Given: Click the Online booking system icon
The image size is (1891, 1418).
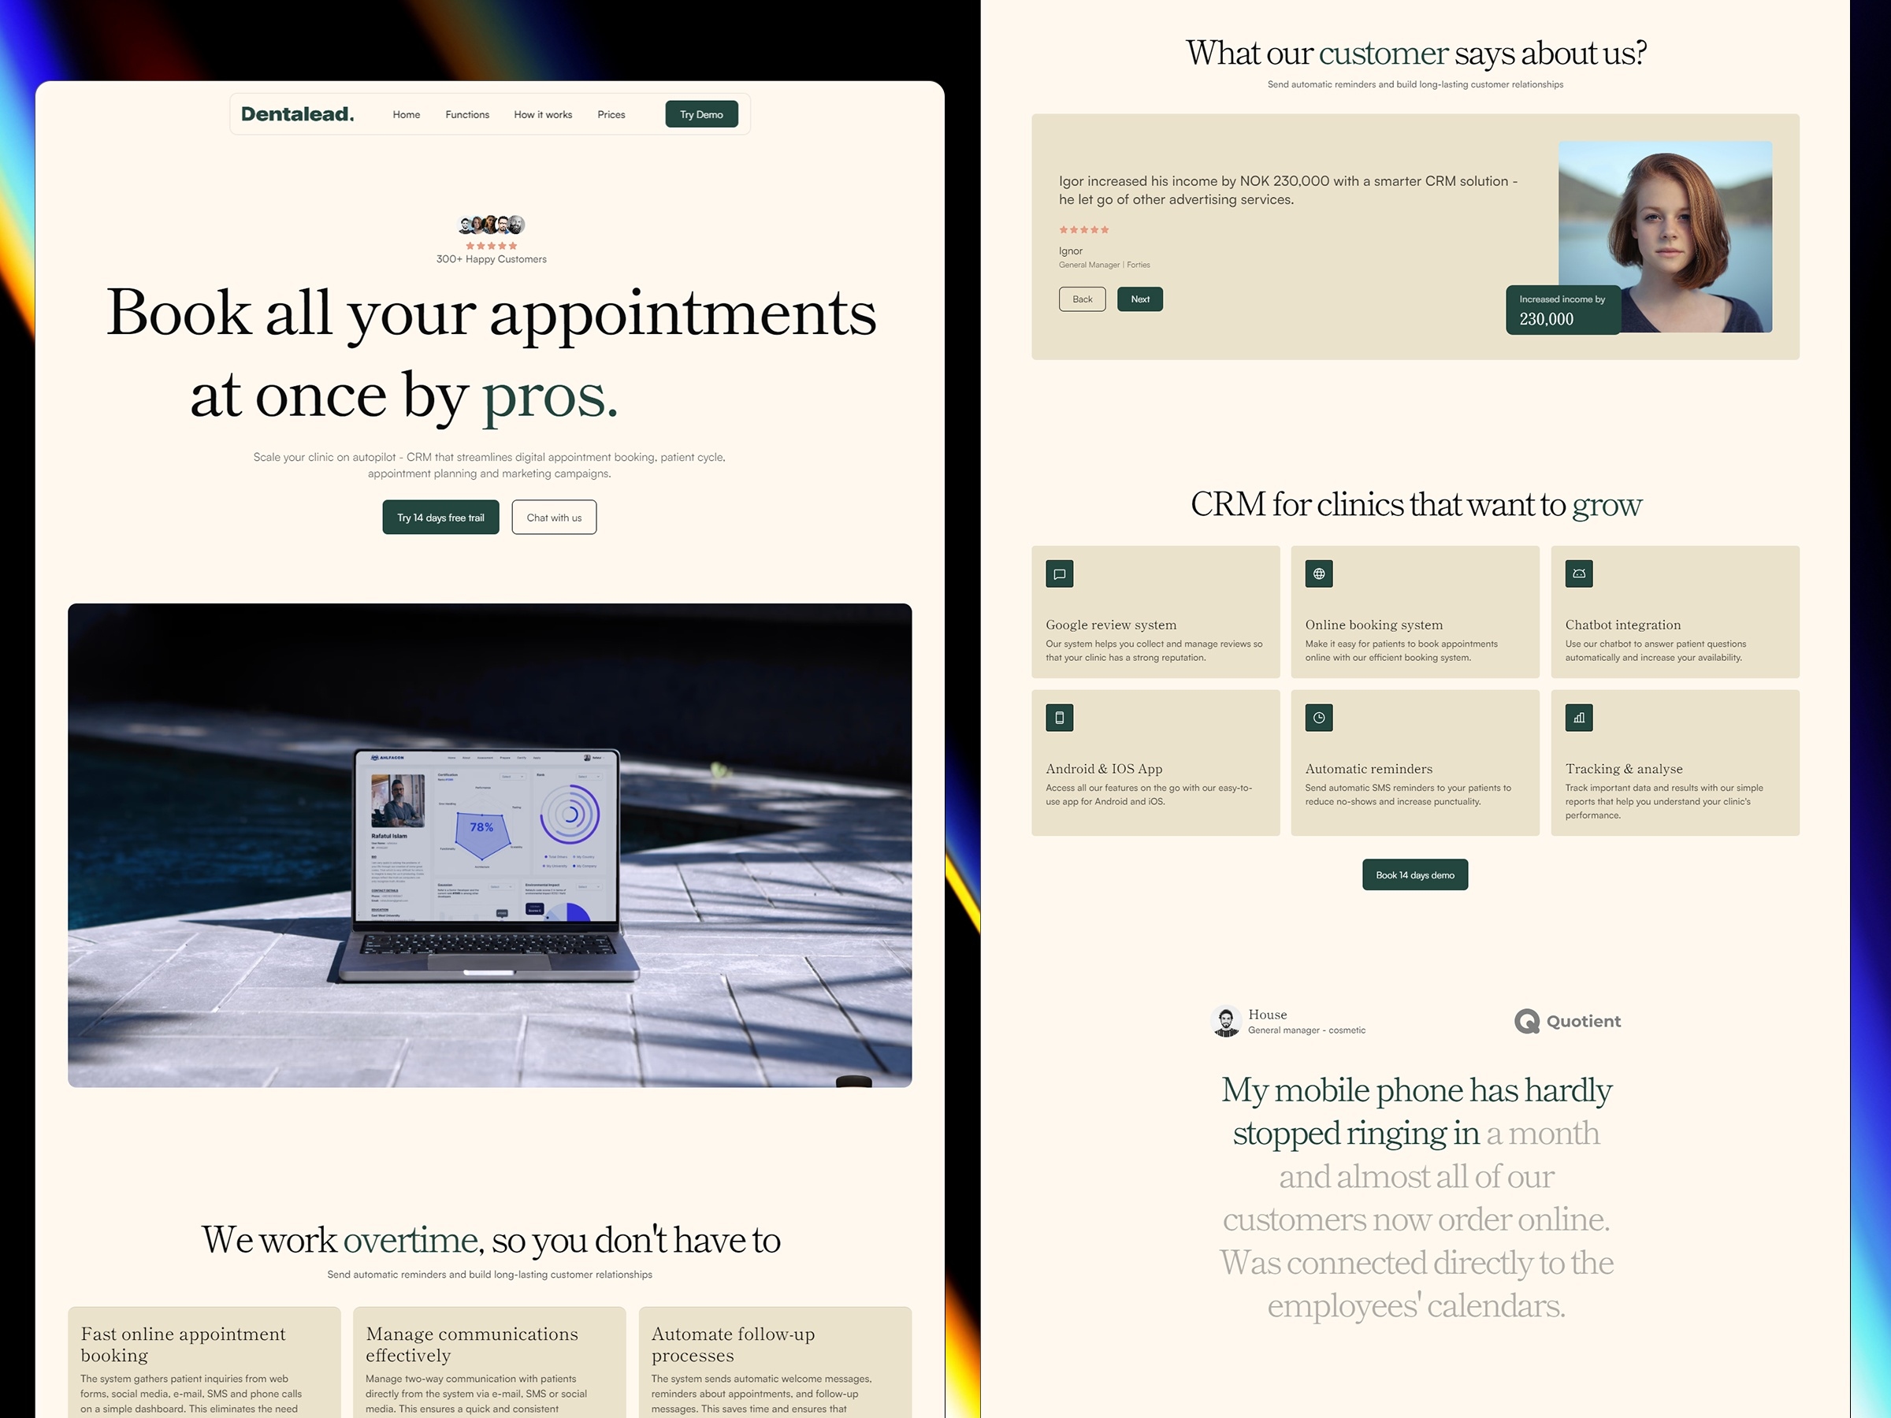Looking at the screenshot, I should coord(1317,572).
